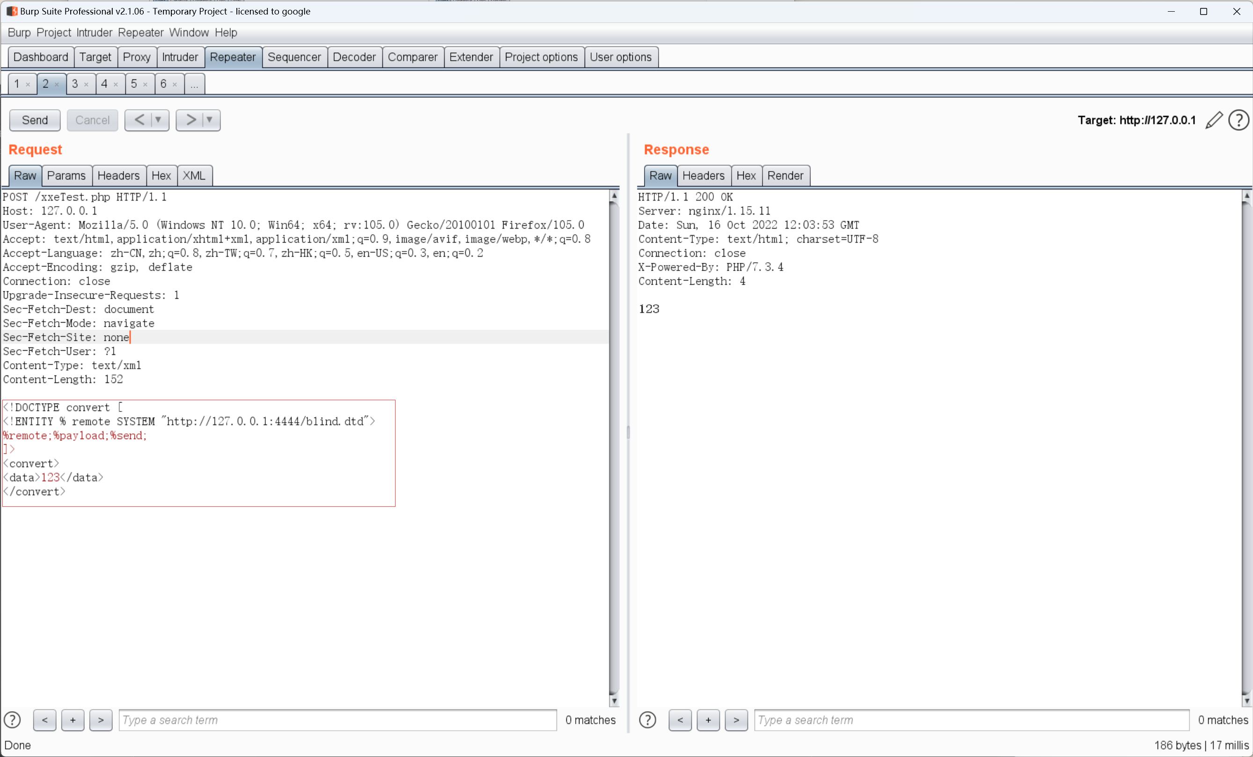This screenshot has width=1253, height=757.
Task: Show response Hex view
Action: [x=746, y=176]
